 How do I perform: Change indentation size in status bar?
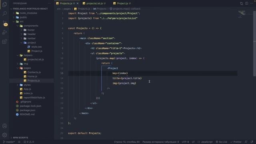click(160, 142)
